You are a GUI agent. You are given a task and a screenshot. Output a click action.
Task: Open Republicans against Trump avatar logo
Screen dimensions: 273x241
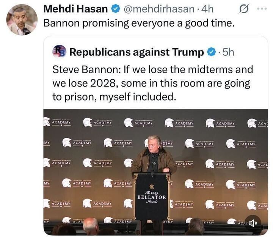(x=59, y=51)
